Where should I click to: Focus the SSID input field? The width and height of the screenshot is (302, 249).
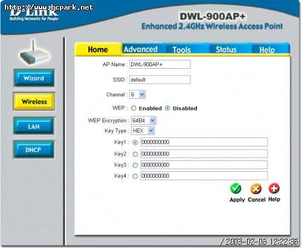click(160, 80)
